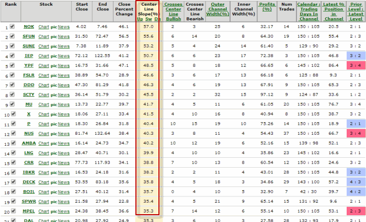
Task: Open the NOK stock symbol link
Action: point(29,27)
